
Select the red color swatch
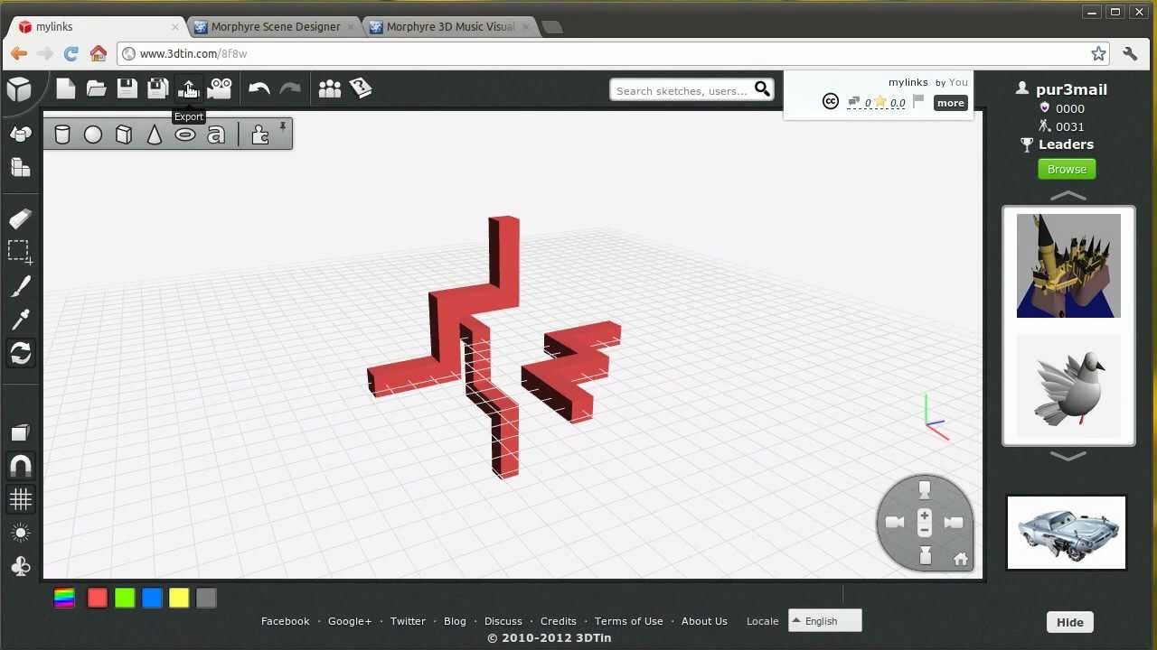tap(97, 598)
